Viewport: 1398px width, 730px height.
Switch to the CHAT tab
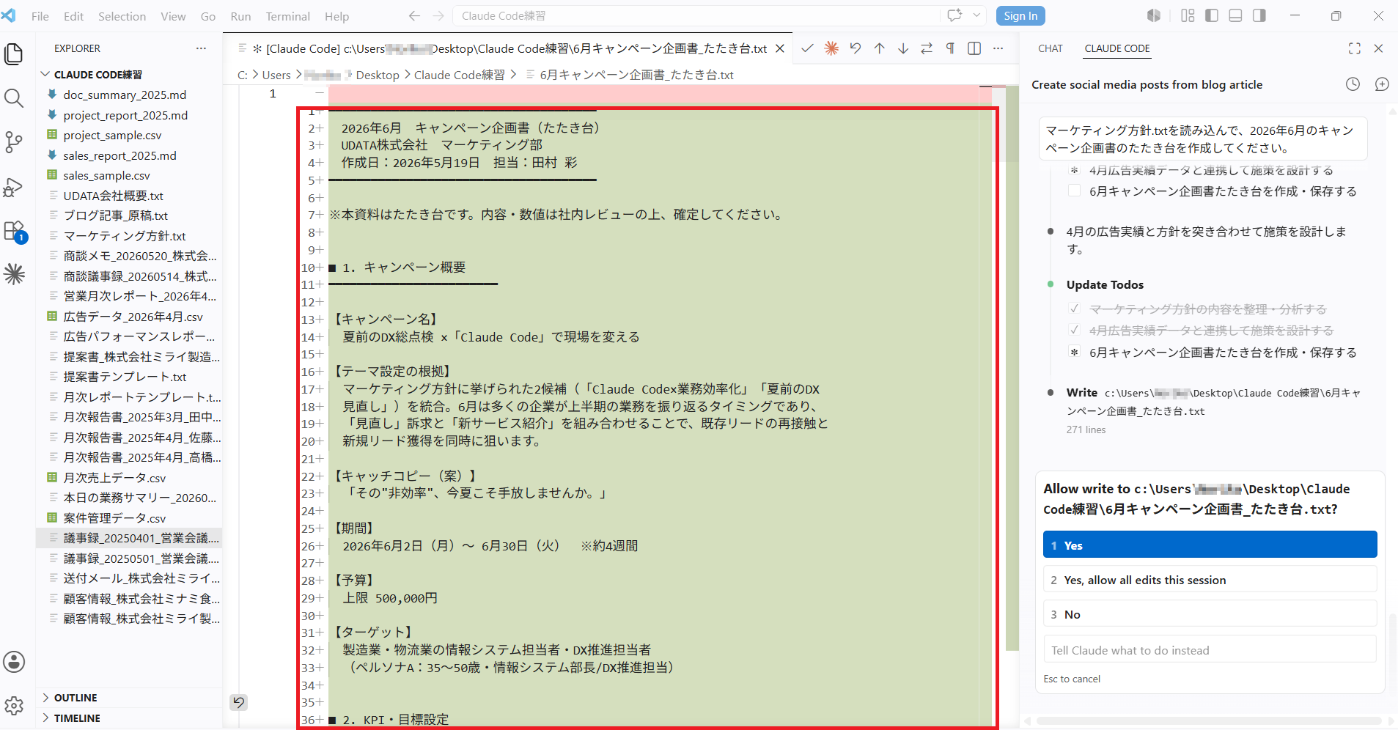pos(1050,48)
